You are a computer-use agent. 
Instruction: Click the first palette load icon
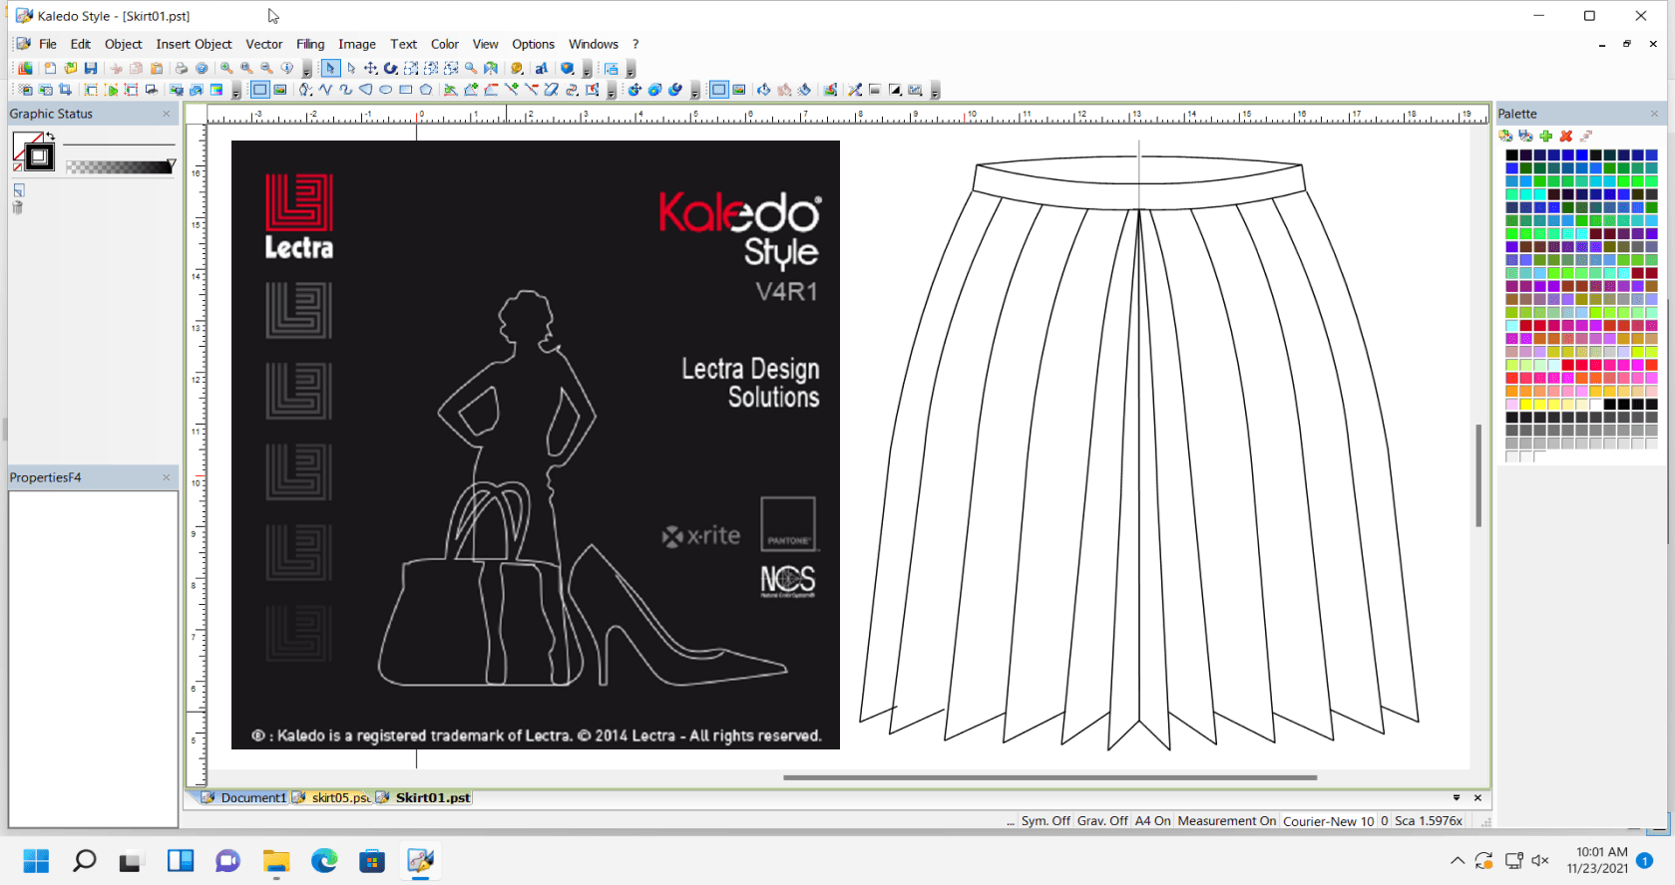click(1505, 136)
